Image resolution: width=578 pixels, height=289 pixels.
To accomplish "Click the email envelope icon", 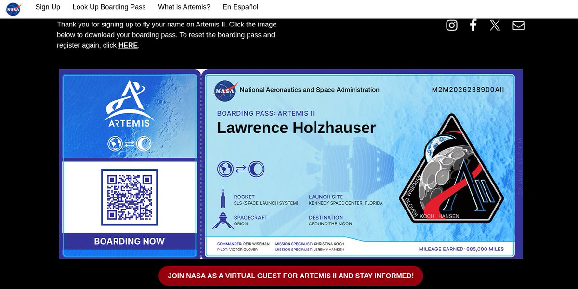I will tap(518, 26).
